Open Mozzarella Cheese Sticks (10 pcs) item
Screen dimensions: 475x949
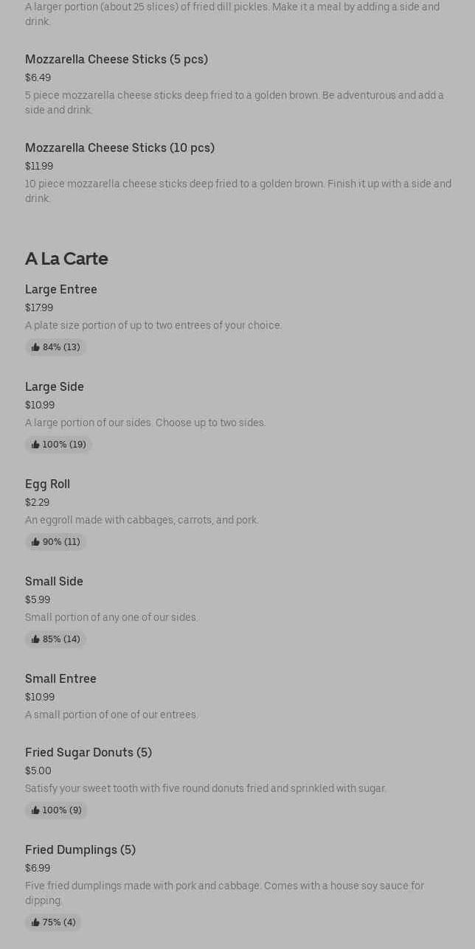point(119,148)
